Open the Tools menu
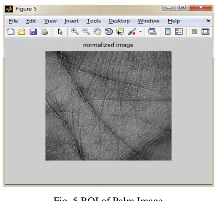Viewport: 217px width, 201px height. coord(94,21)
